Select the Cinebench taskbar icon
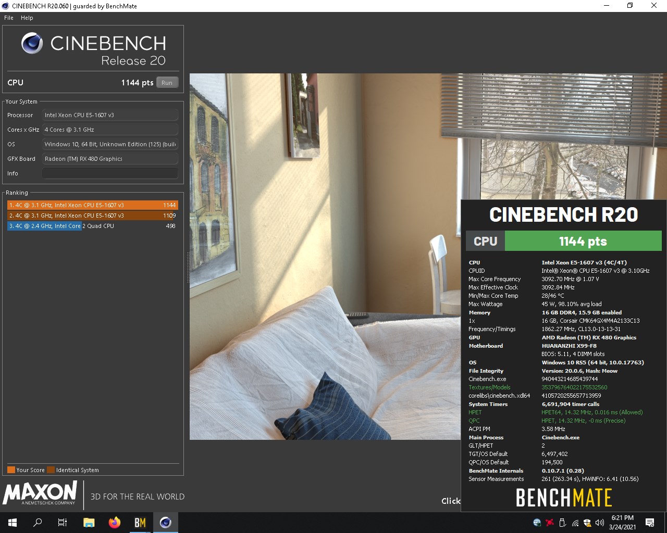The image size is (667, 533). (x=165, y=523)
